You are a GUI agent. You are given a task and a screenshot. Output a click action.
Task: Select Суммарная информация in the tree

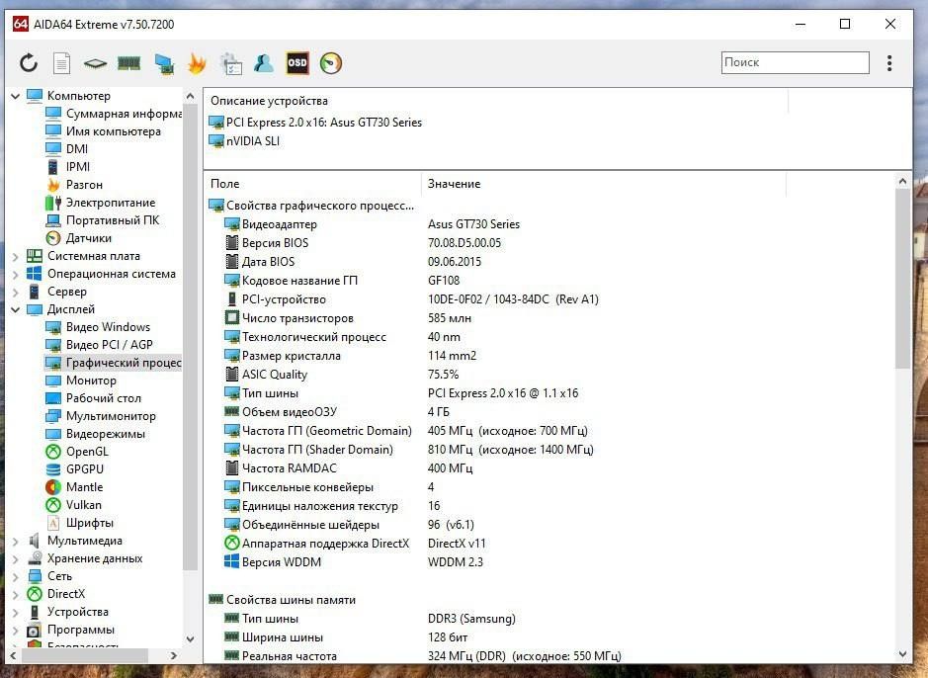coord(114,113)
